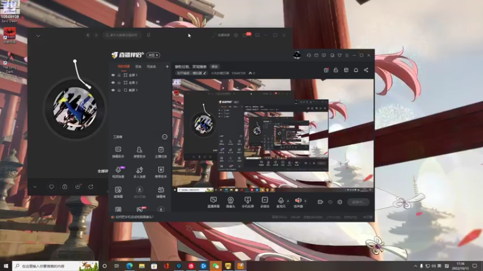
Task: Collapse the 工具箱 toolbox section
Action: [165, 137]
